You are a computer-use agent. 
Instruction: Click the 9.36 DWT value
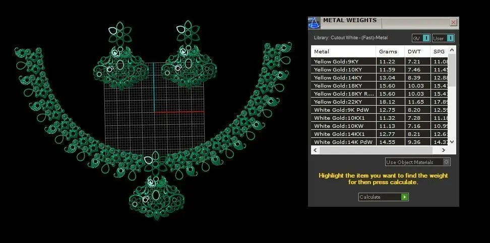pyautogui.click(x=414, y=142)
